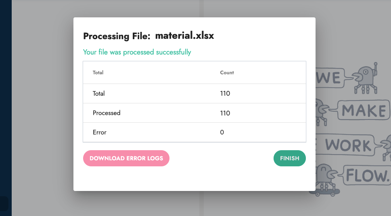Click the dark left sidebar strip

pyautogui.click(x=6, y=108)
